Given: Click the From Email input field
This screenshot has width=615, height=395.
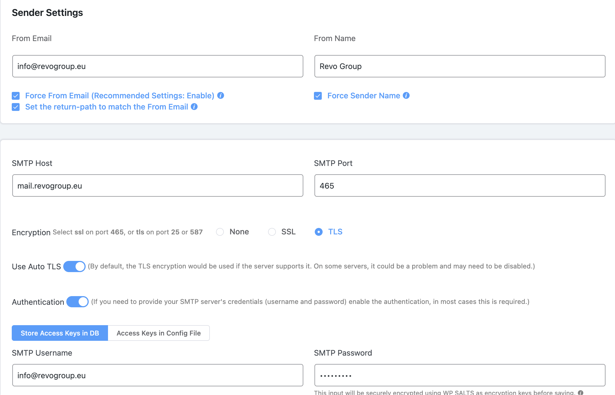Looking at the screenshot, I should 158,66.
